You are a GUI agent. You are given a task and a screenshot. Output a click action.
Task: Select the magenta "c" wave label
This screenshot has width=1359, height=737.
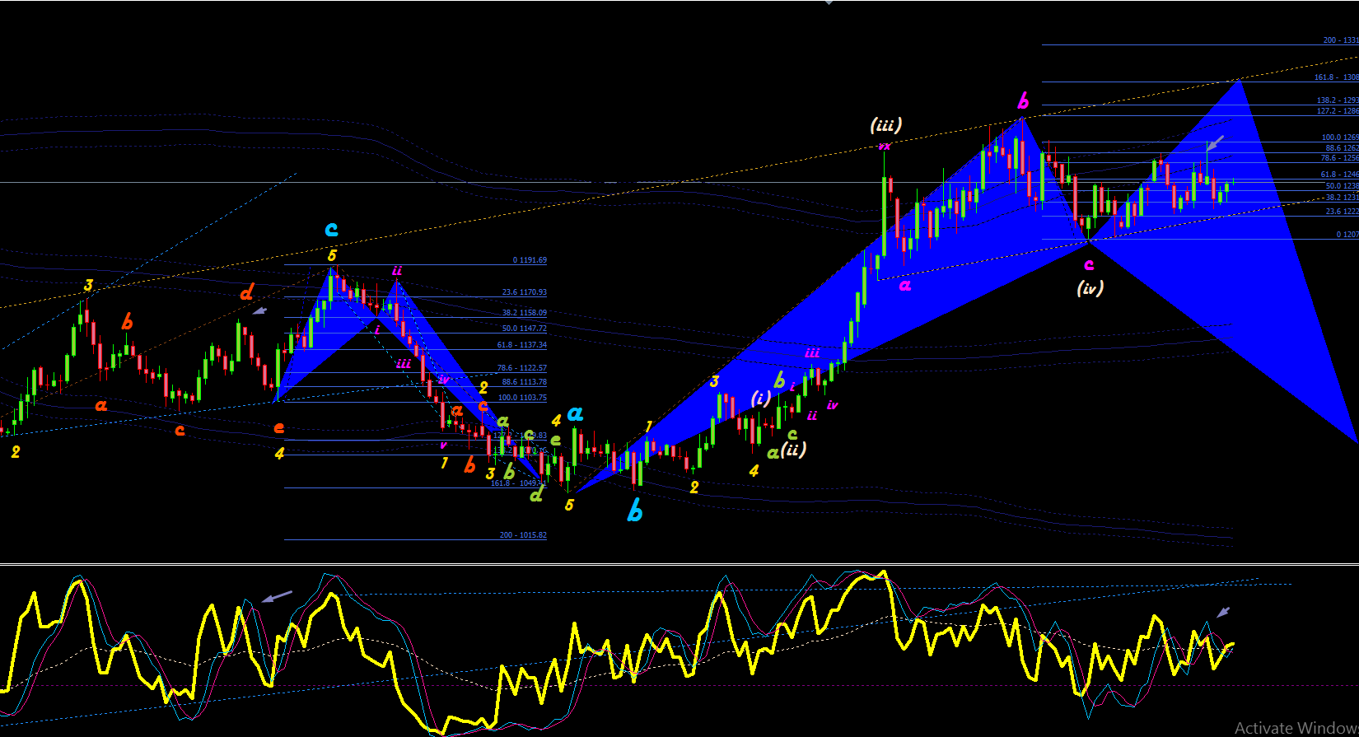1089,264
